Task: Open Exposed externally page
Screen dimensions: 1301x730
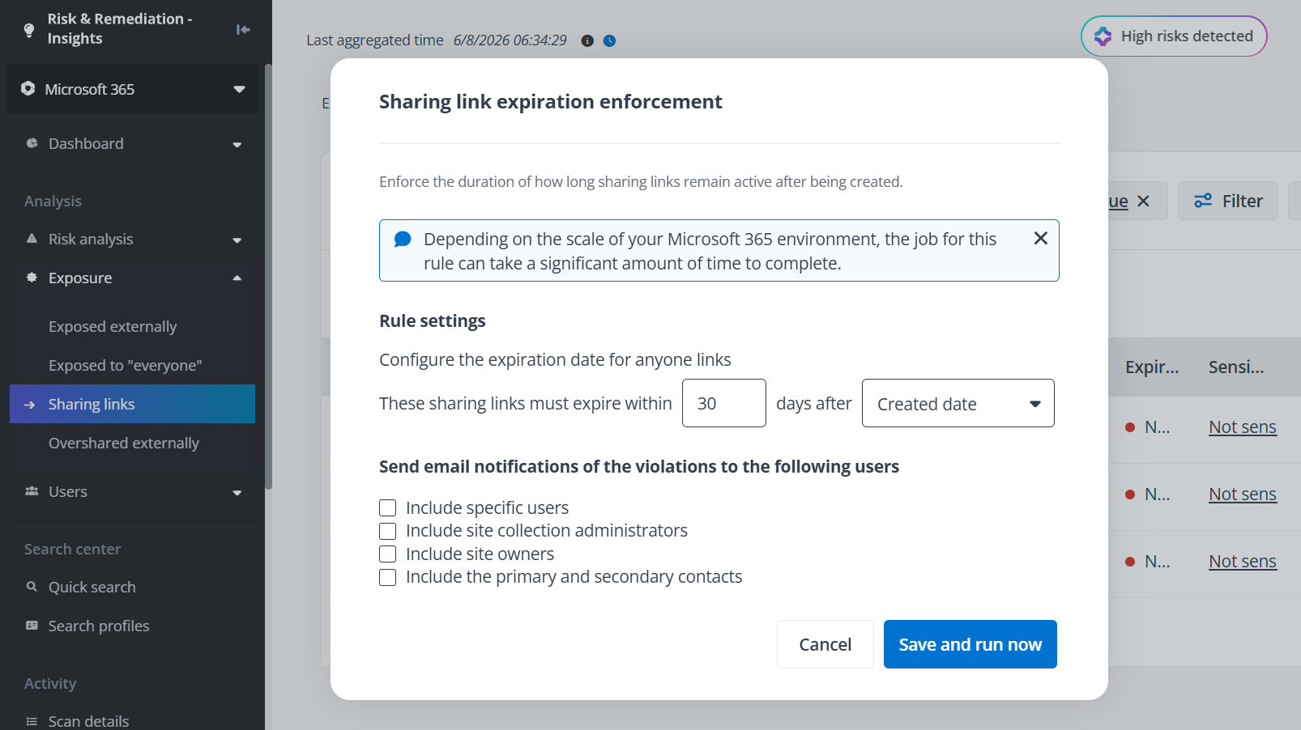Action: click(113, 327)
